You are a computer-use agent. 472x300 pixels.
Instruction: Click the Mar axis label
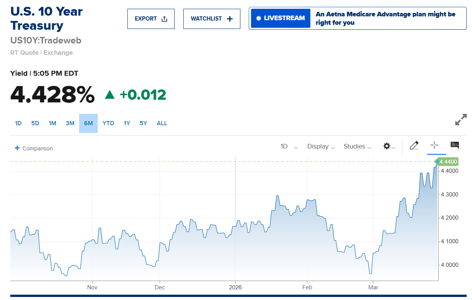pyautogui.click(x=373, y=287)
